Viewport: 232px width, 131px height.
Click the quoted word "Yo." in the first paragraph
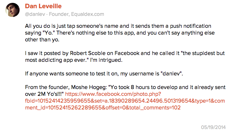point(49,33)
